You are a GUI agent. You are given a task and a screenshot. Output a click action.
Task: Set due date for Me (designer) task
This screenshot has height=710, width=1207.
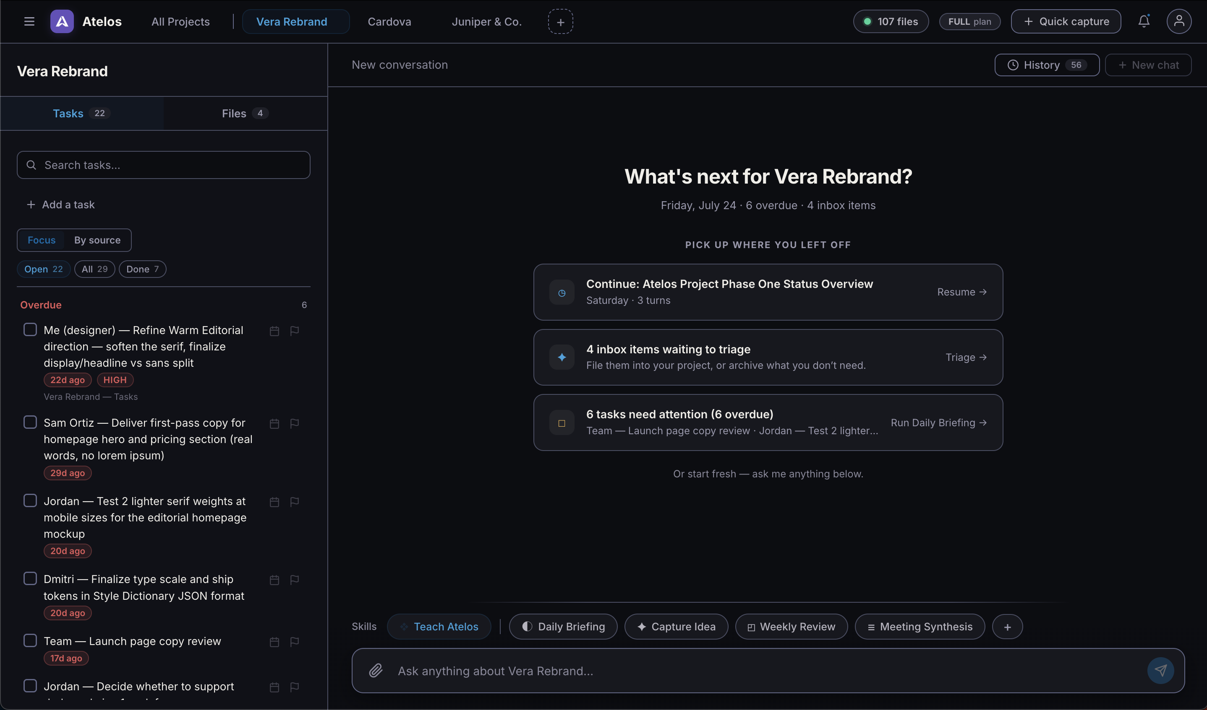[x=274, y=331]
